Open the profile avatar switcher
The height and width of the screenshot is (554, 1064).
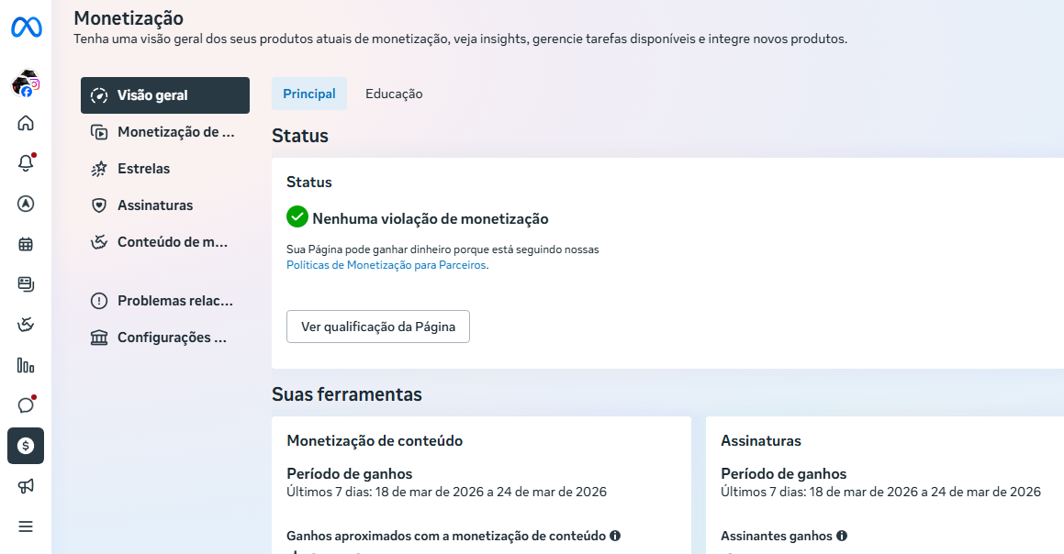point(25,84)
